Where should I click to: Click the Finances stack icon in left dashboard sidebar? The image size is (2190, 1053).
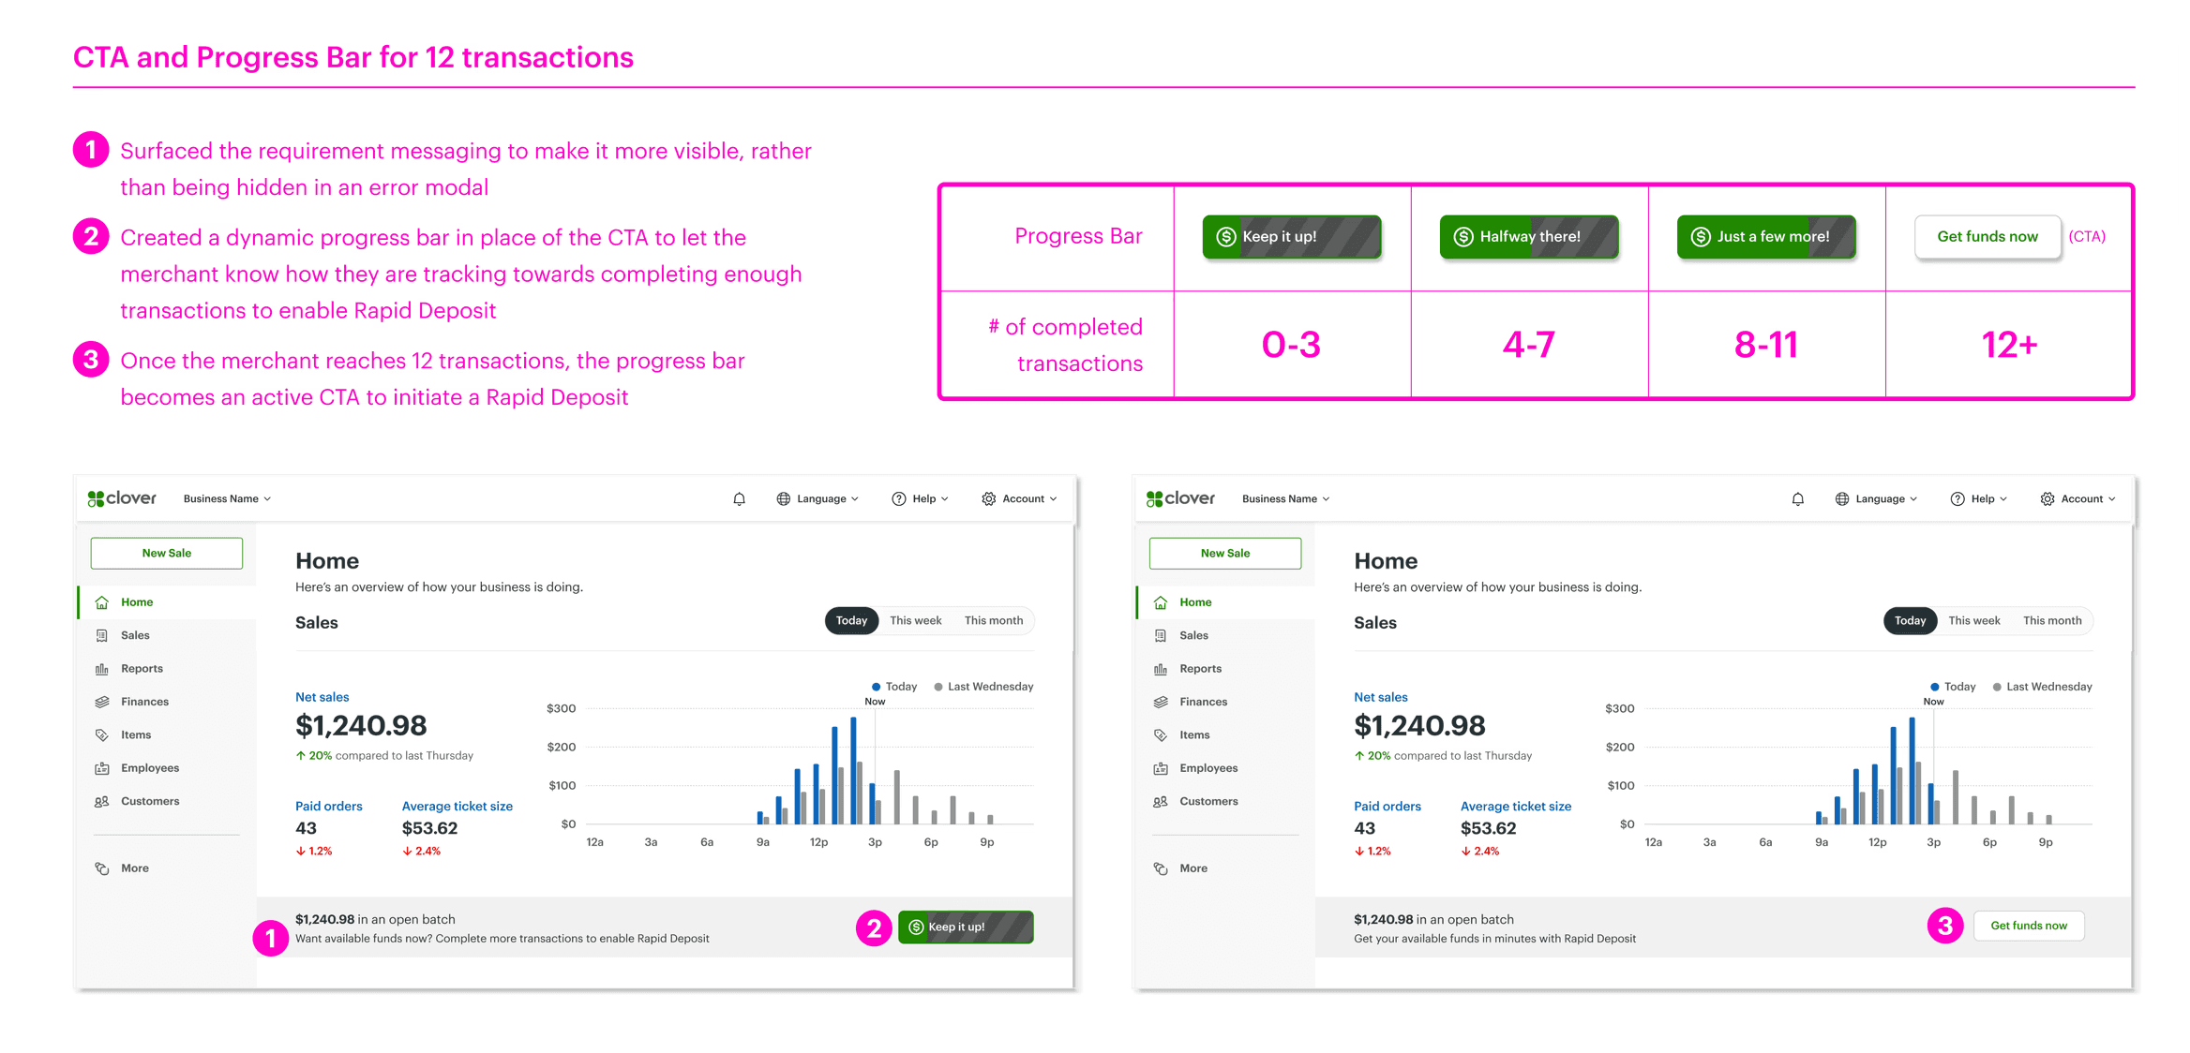[x=102, y=702]
